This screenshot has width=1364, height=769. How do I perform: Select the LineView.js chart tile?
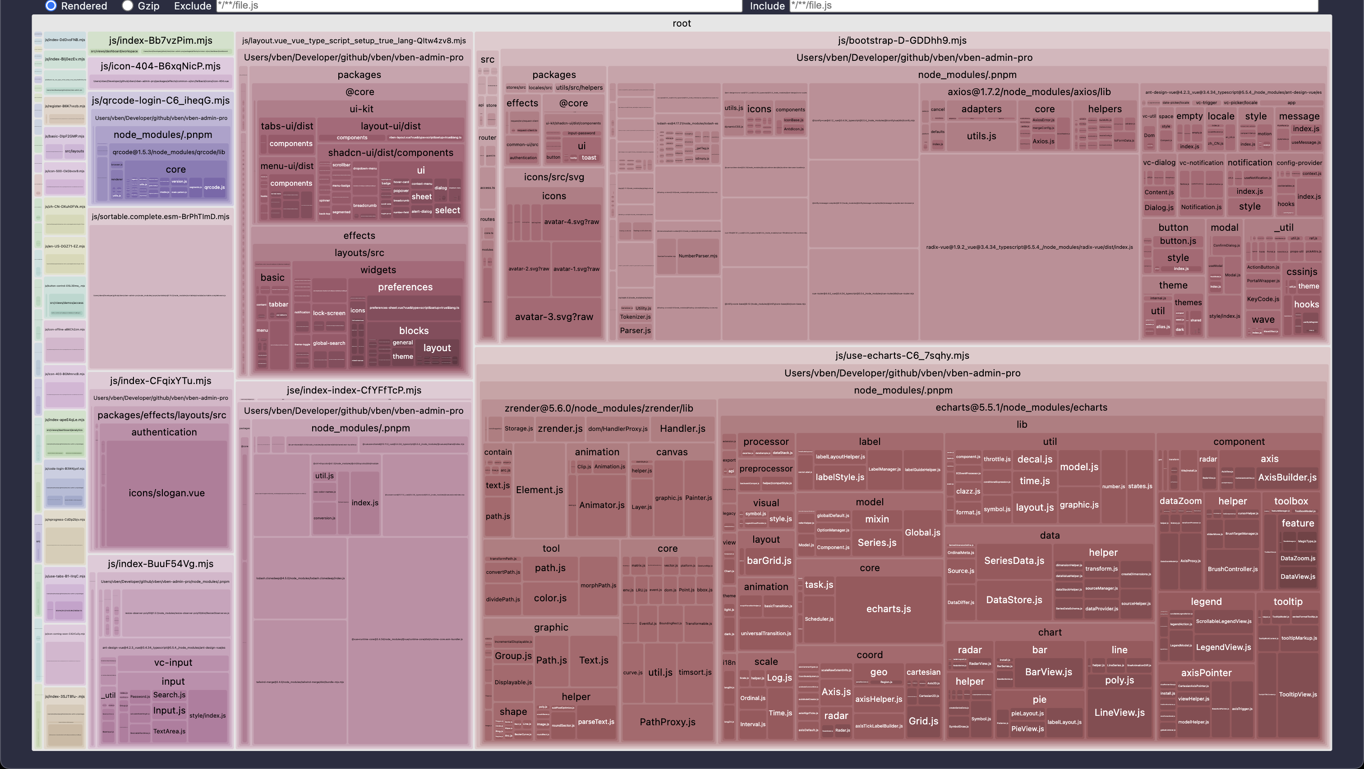tap(1119, 713)
